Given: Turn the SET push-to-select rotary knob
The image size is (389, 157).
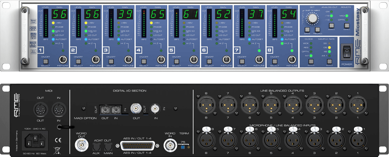Looking at the screenshot, I should coord(312,18).
